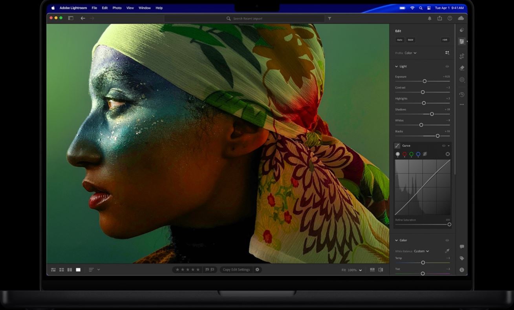Open the Presets panel icon
Viewport: 514px width, 310px height.
[462, 30]
